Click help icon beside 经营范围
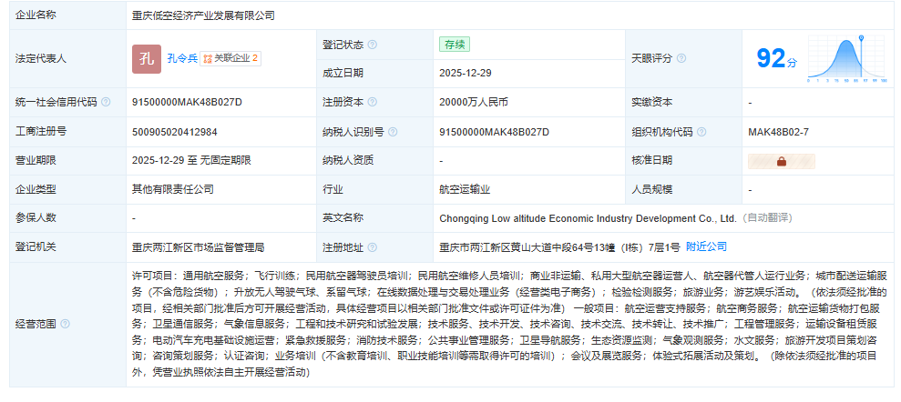Image resolution: width=901 pixels, height=402 pixels. [x=65, y=324]
